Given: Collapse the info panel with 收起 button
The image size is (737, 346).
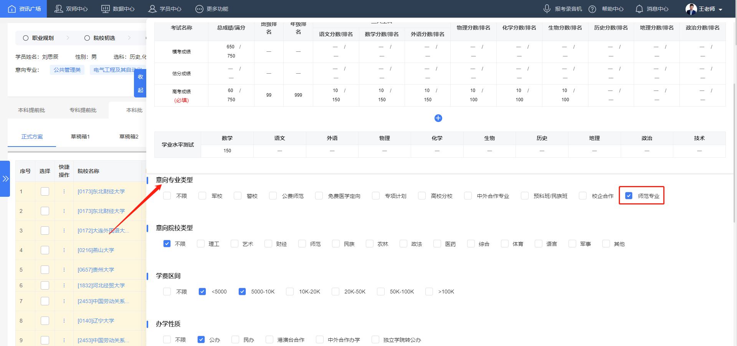Looking at the screenshot, I should point(140,83).
